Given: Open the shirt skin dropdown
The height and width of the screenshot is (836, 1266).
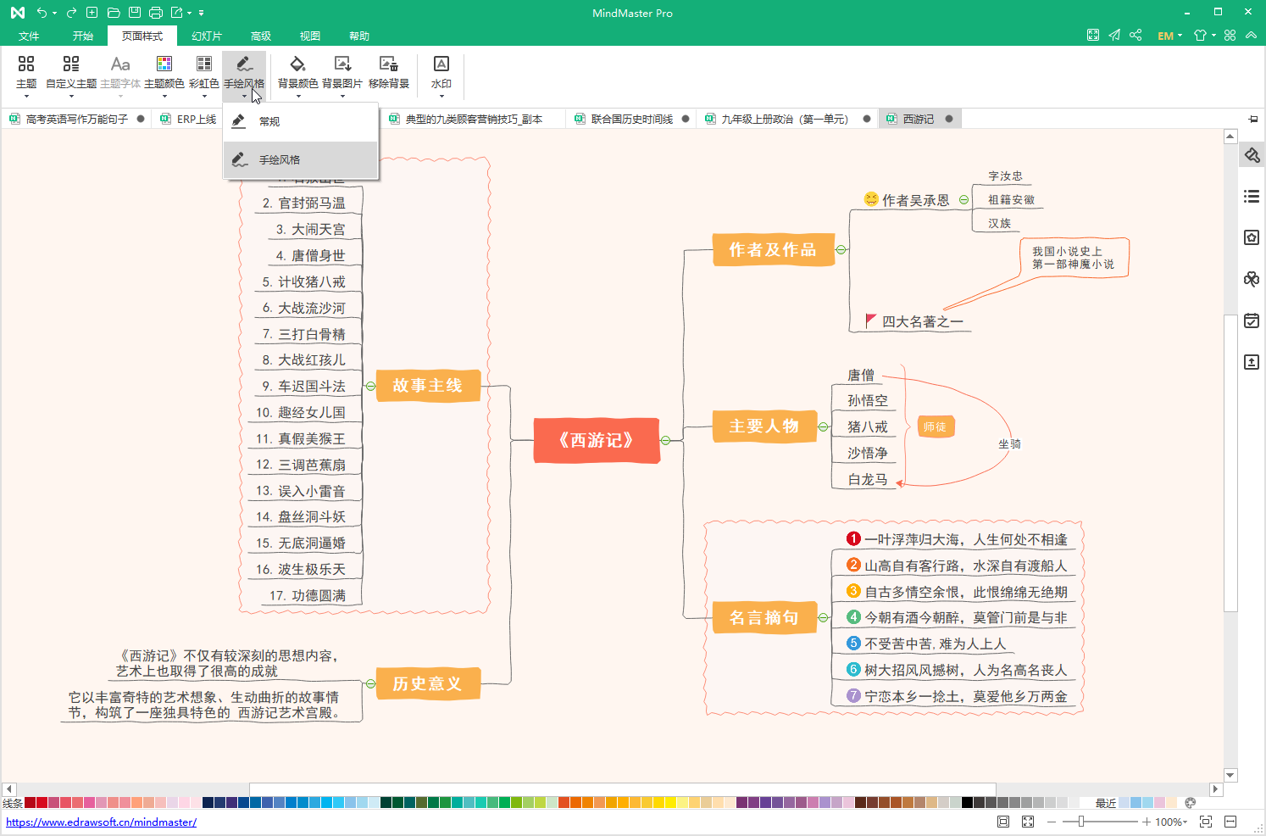Looking at the screenshot, I should [x=1205, y=35].
